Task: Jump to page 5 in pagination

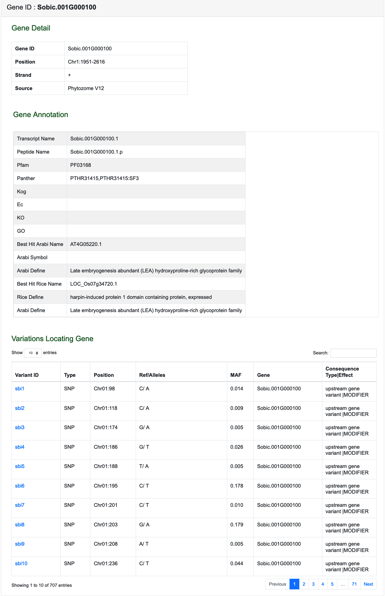Action: (x=332, y=584)
